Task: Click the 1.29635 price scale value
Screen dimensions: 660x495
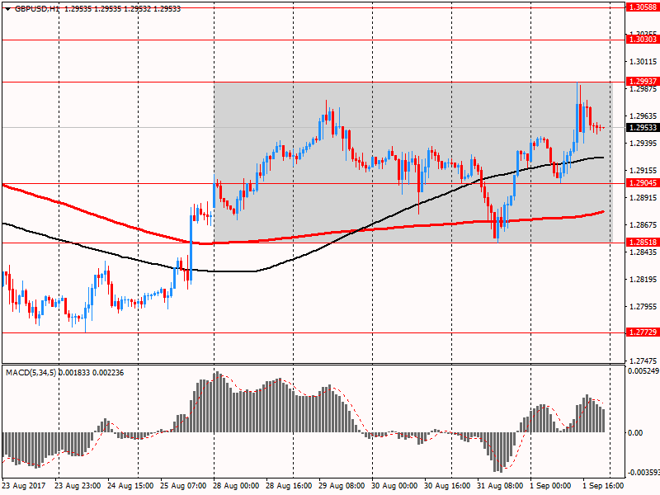Action: [x=643, y=116]
